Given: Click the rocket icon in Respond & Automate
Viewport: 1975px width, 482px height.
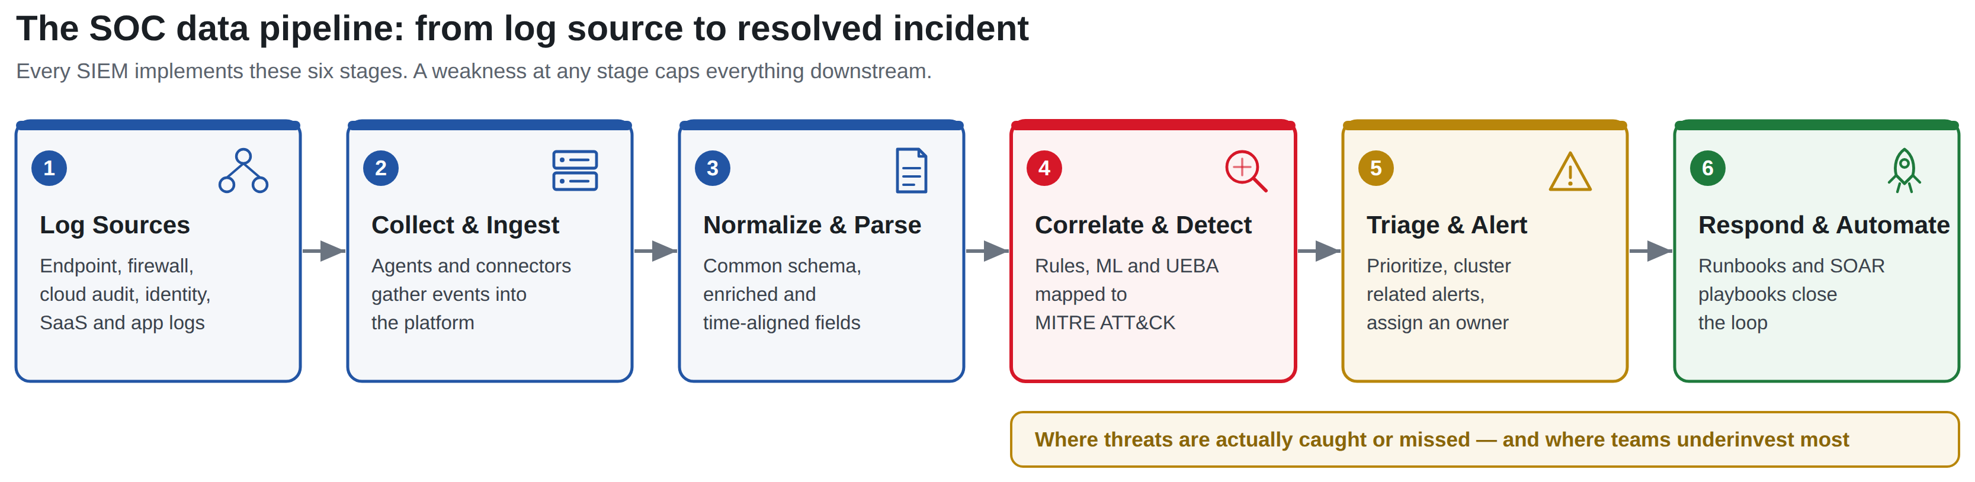Looking at the screenshot, I should coord(1904,170).
